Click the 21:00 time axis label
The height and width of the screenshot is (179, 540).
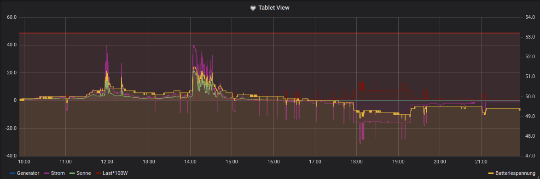(481, 162)
